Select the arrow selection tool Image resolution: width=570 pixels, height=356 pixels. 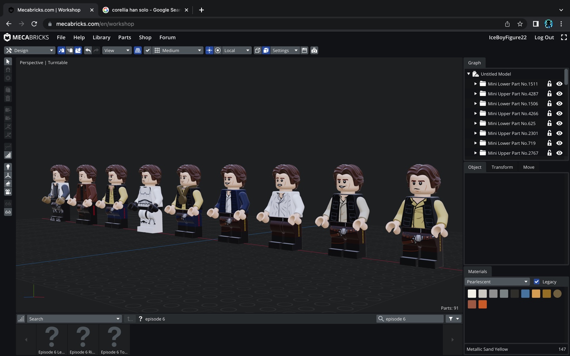click(8, 61)
